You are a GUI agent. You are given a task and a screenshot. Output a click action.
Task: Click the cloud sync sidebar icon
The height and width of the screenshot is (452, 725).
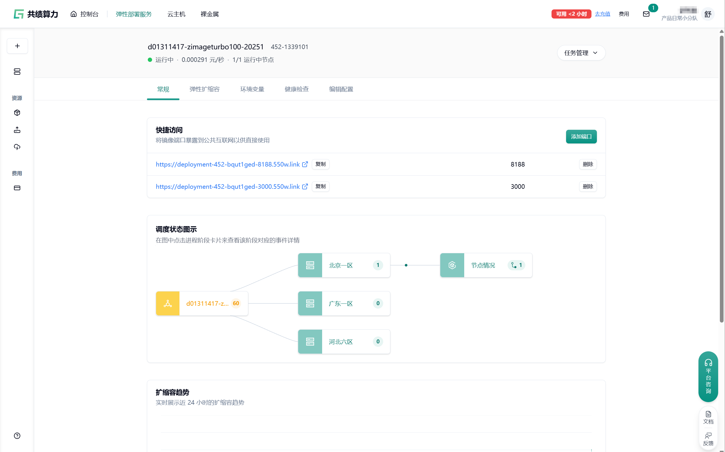(x=17, y=147)
